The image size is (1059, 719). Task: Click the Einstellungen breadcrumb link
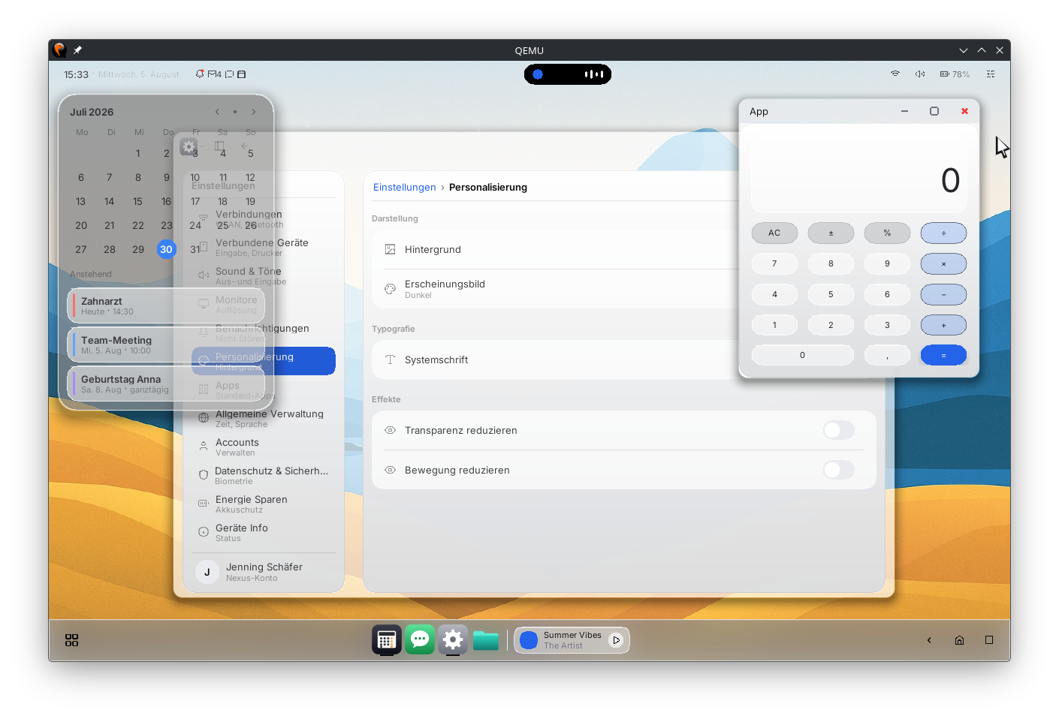(404, 187)
